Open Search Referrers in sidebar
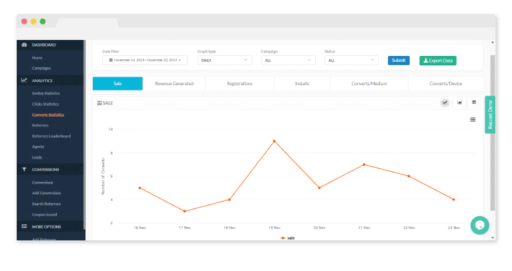The height and width of the screenshot is (271, 512). coord(46,204)
